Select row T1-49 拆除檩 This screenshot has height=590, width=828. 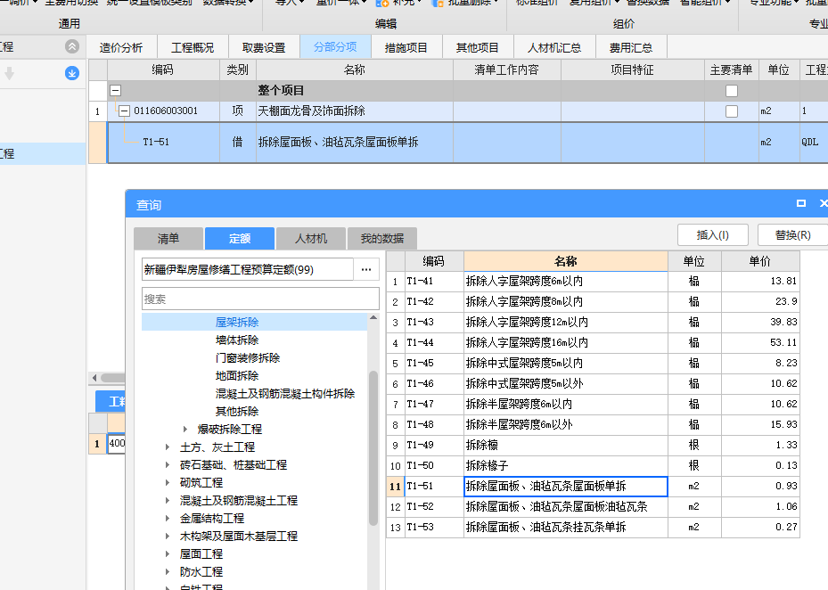593,446
